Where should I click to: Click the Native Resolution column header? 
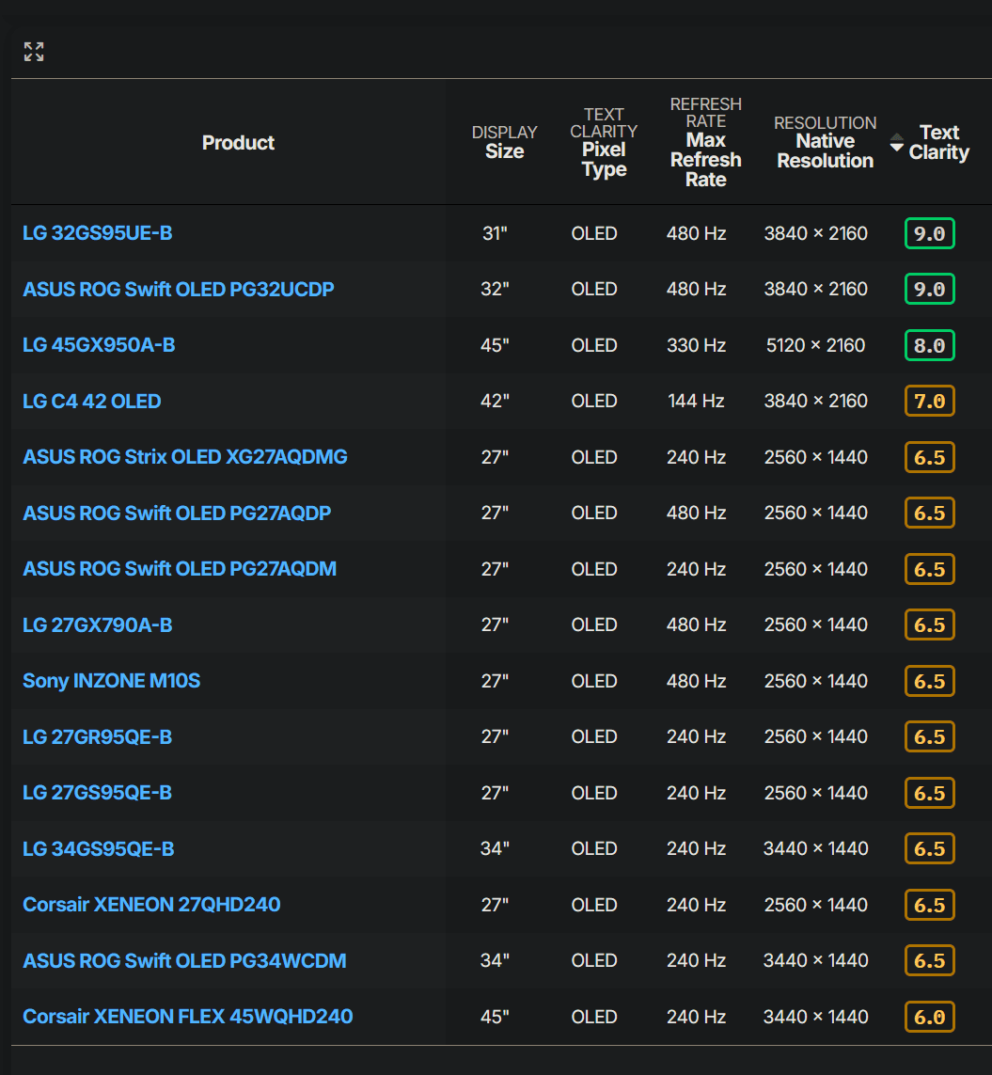click(825, 142)
